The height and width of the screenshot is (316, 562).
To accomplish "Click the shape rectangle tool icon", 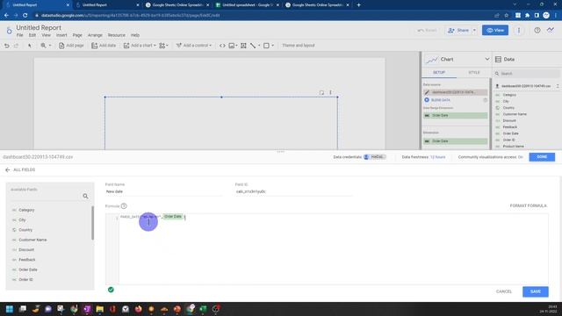I will click(266, 46).
